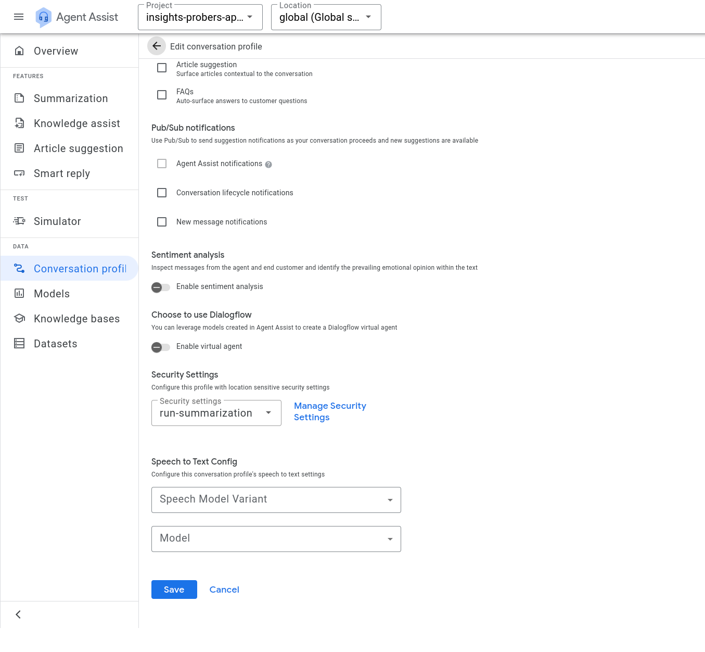Image resolution: width=705 pixels, height=652 pixels.
Task: Open the Manage Security Settings link
Action: tap(330, 411)
